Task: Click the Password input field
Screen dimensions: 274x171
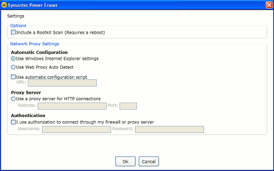Action: (170, 129)
